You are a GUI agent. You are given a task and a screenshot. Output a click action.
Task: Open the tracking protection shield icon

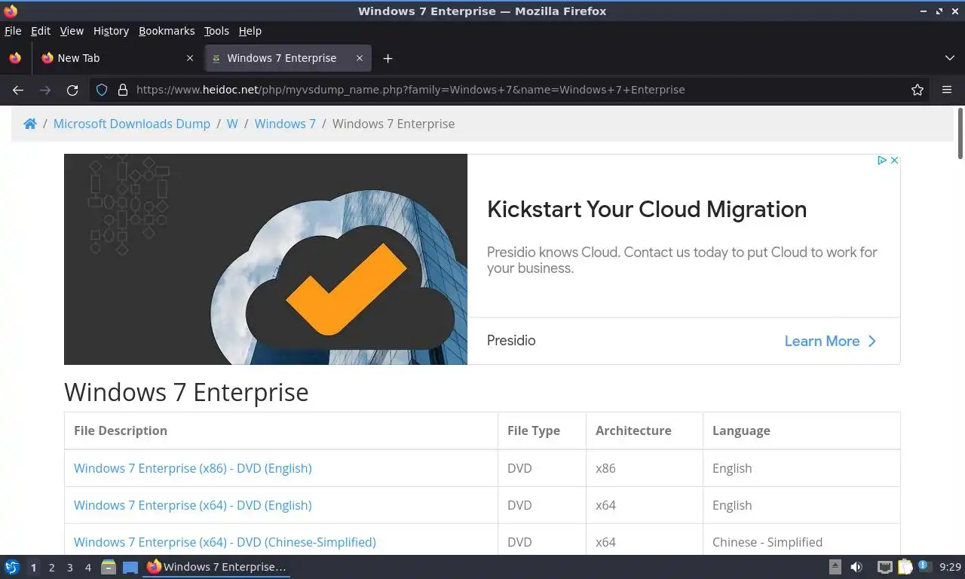pyautogui.click(x=102, y=90)
